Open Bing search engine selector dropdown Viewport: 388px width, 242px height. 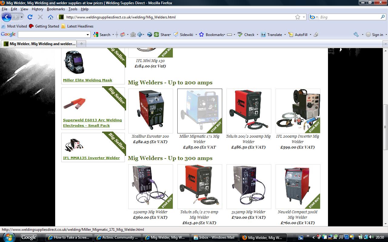314,17
